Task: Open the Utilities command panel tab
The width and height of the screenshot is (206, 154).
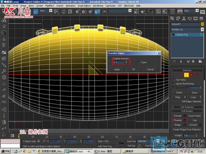Action: coord(201,18)
